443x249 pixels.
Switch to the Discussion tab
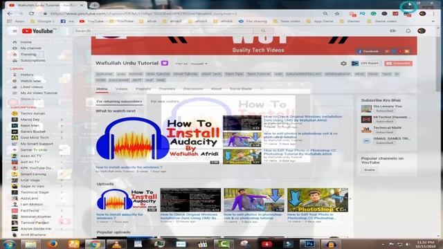(193, 89)
